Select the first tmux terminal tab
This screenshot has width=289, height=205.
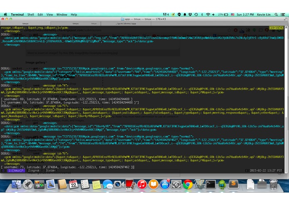tap(25, 24)
